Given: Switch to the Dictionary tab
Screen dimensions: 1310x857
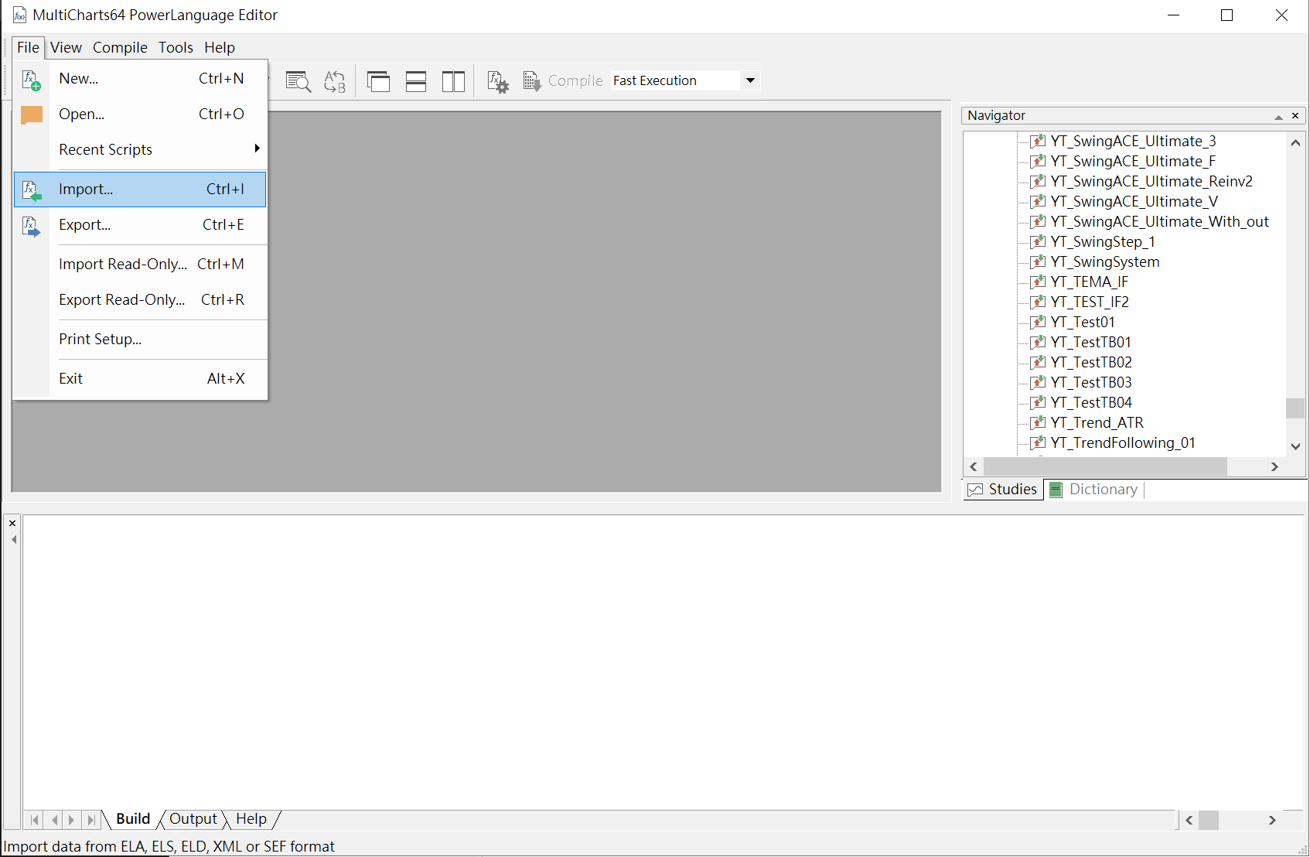Looking at the screenshot, I should pyautogui.click(x=1102, y=490).
